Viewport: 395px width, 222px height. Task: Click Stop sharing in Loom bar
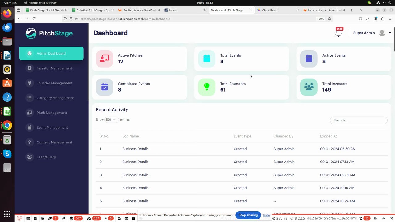tap(248, 215)
